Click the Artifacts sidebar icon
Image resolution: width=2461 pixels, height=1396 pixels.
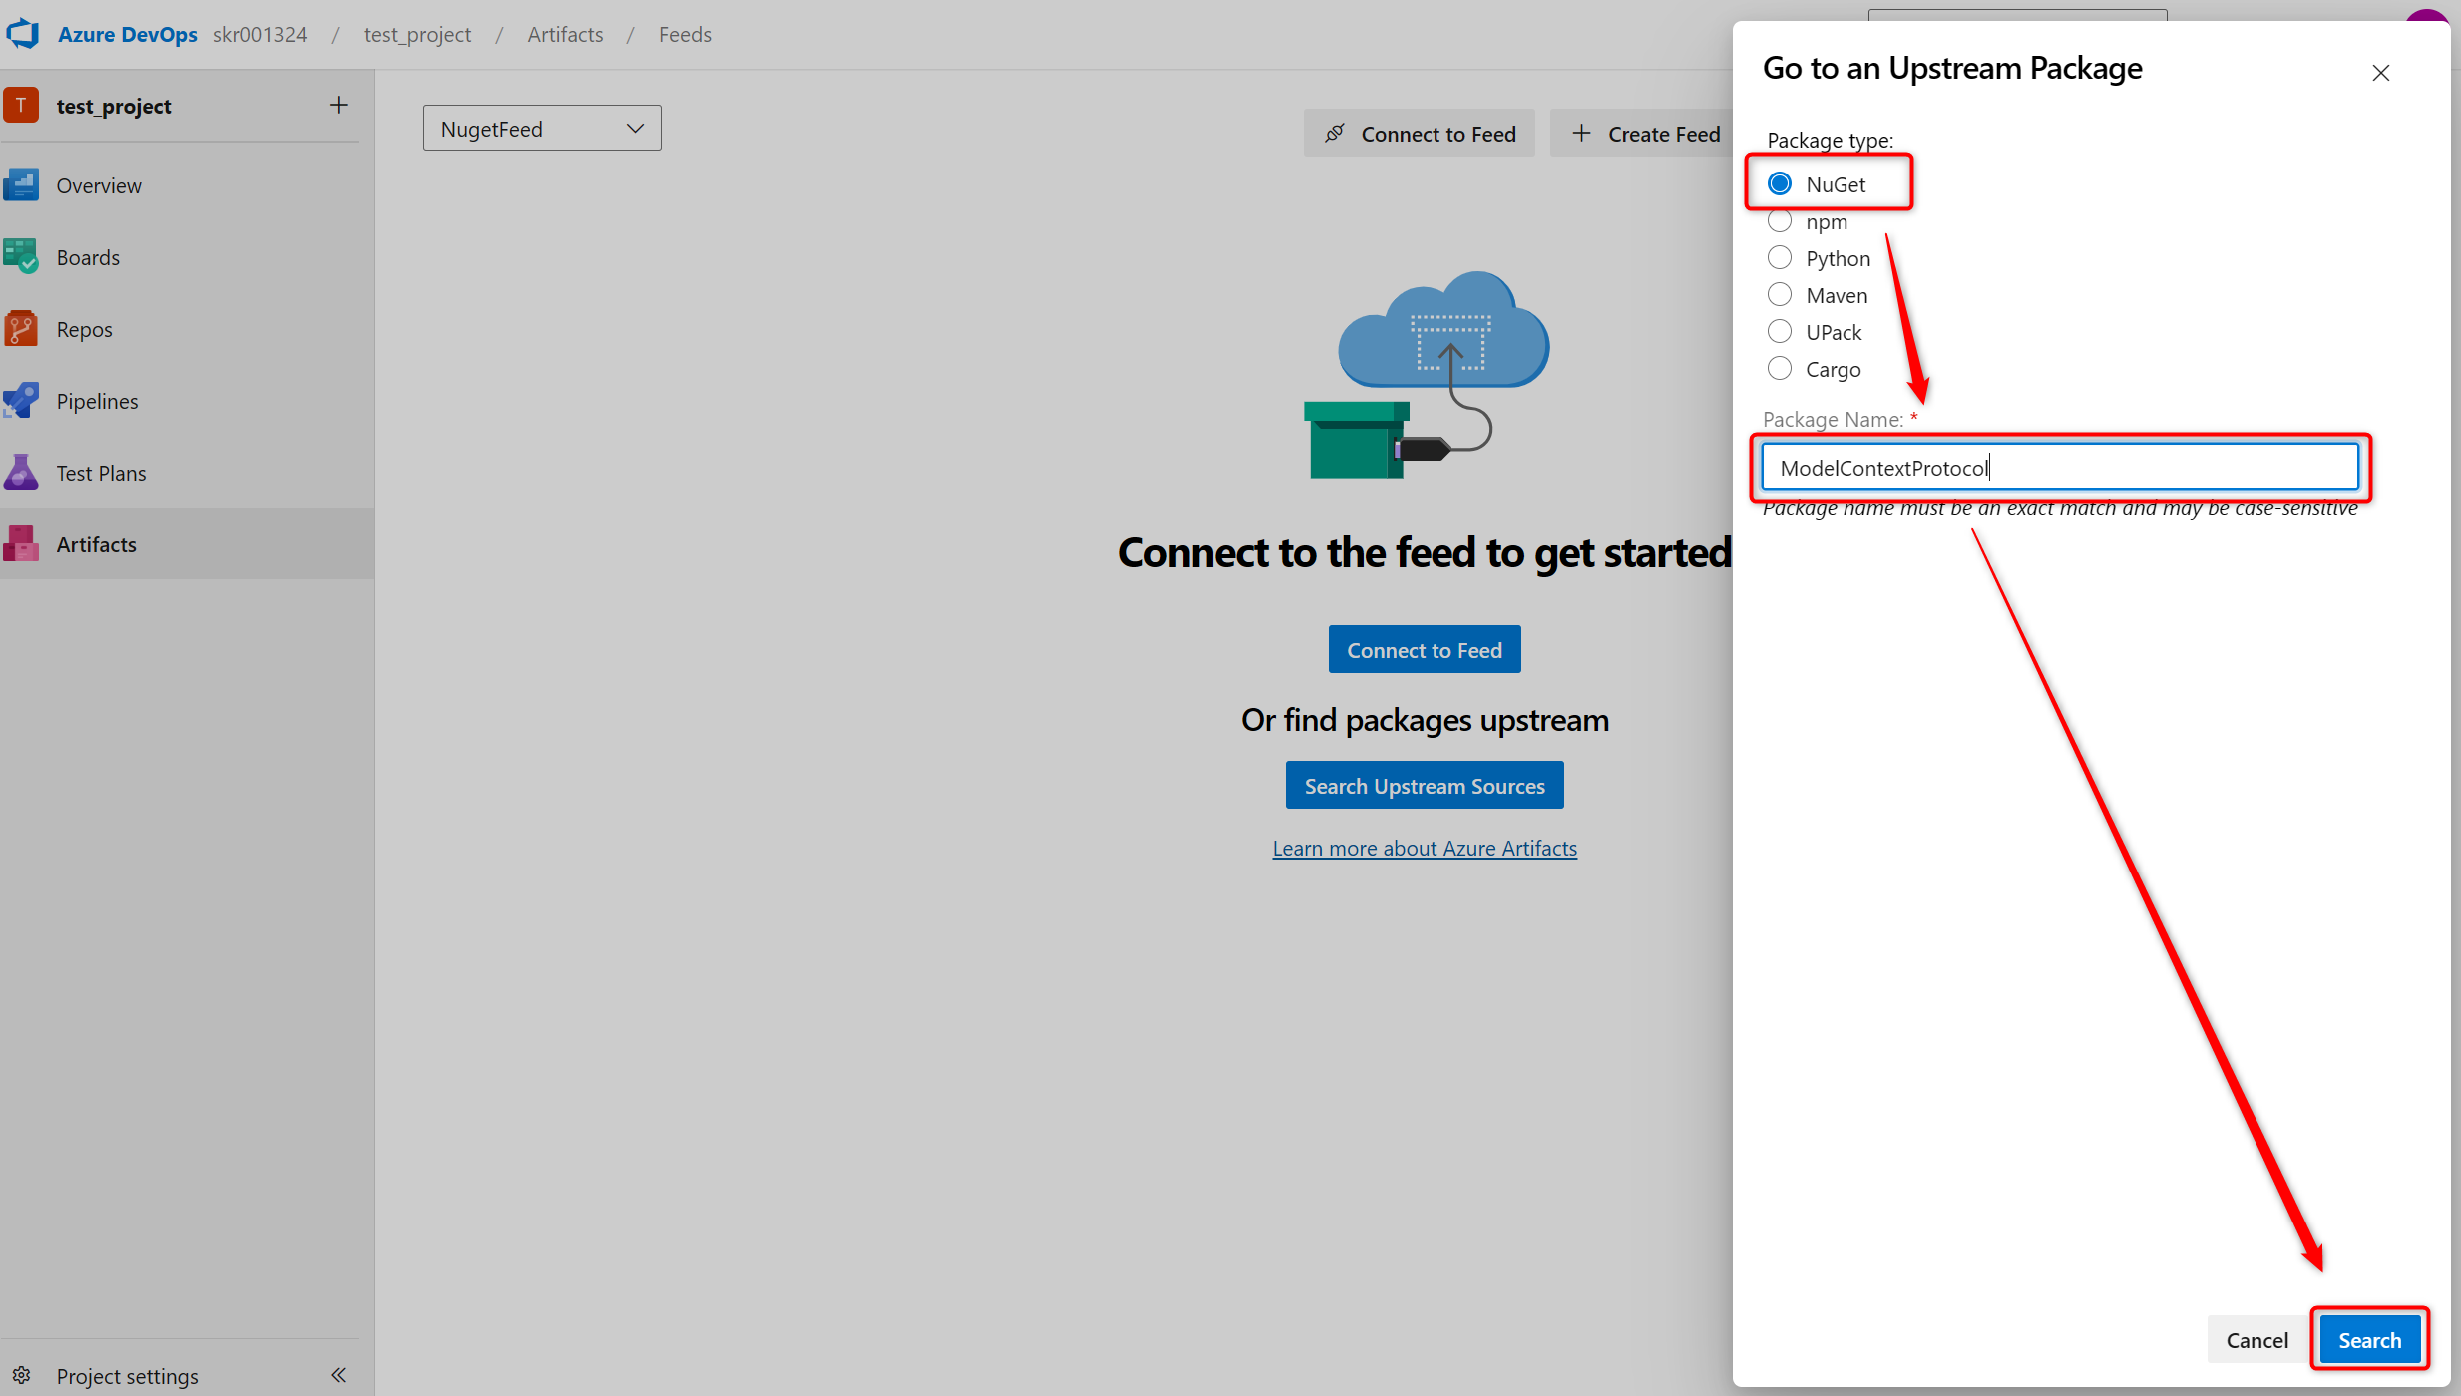click(x=21, y=544)
